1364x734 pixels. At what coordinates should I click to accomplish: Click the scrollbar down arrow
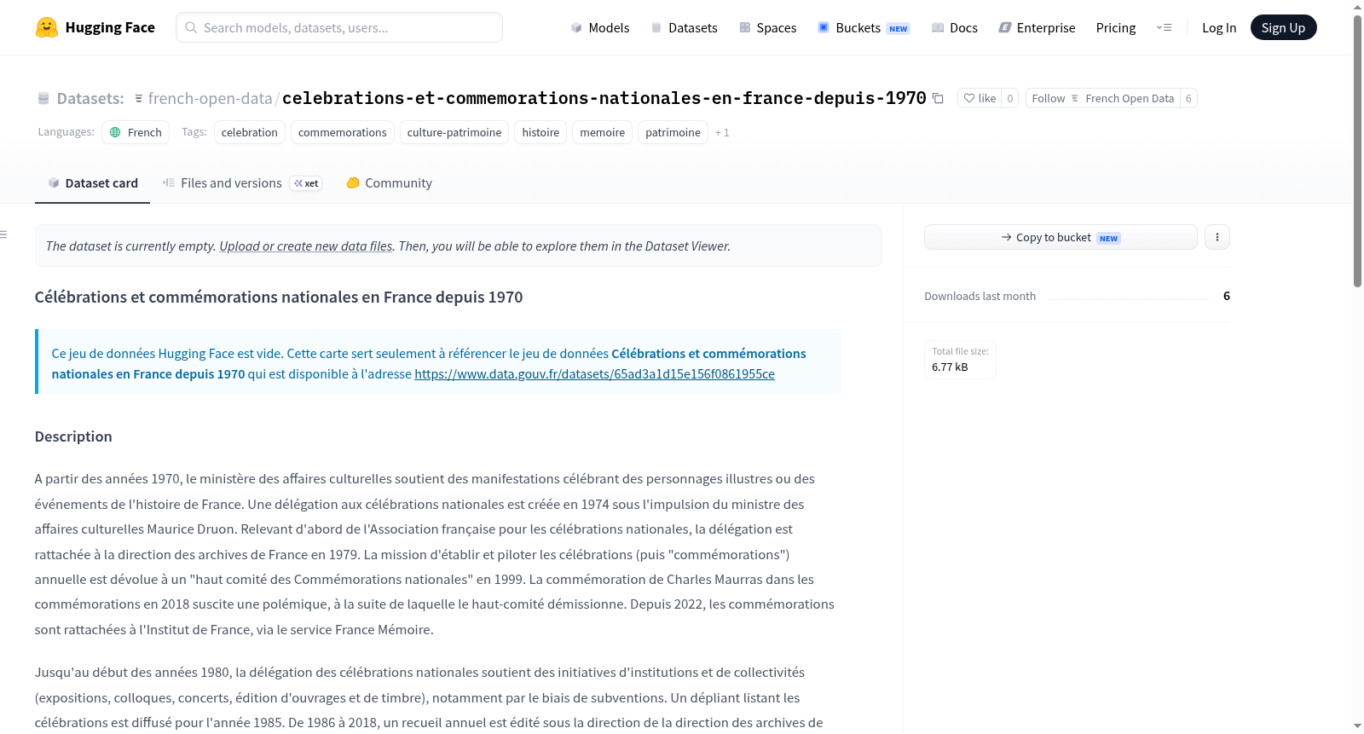pos(1358,726)
